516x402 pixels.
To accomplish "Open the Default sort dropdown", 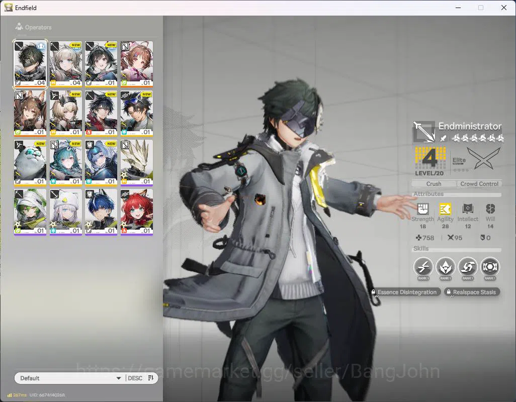I will 69,378.
